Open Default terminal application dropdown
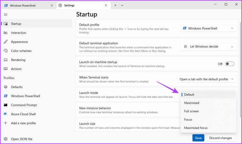The width and height of the screenshot is (242, 144). [x=208, y=46]
